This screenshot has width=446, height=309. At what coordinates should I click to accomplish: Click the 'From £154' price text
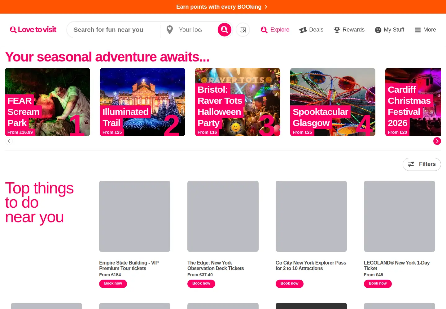click(110, 275)
